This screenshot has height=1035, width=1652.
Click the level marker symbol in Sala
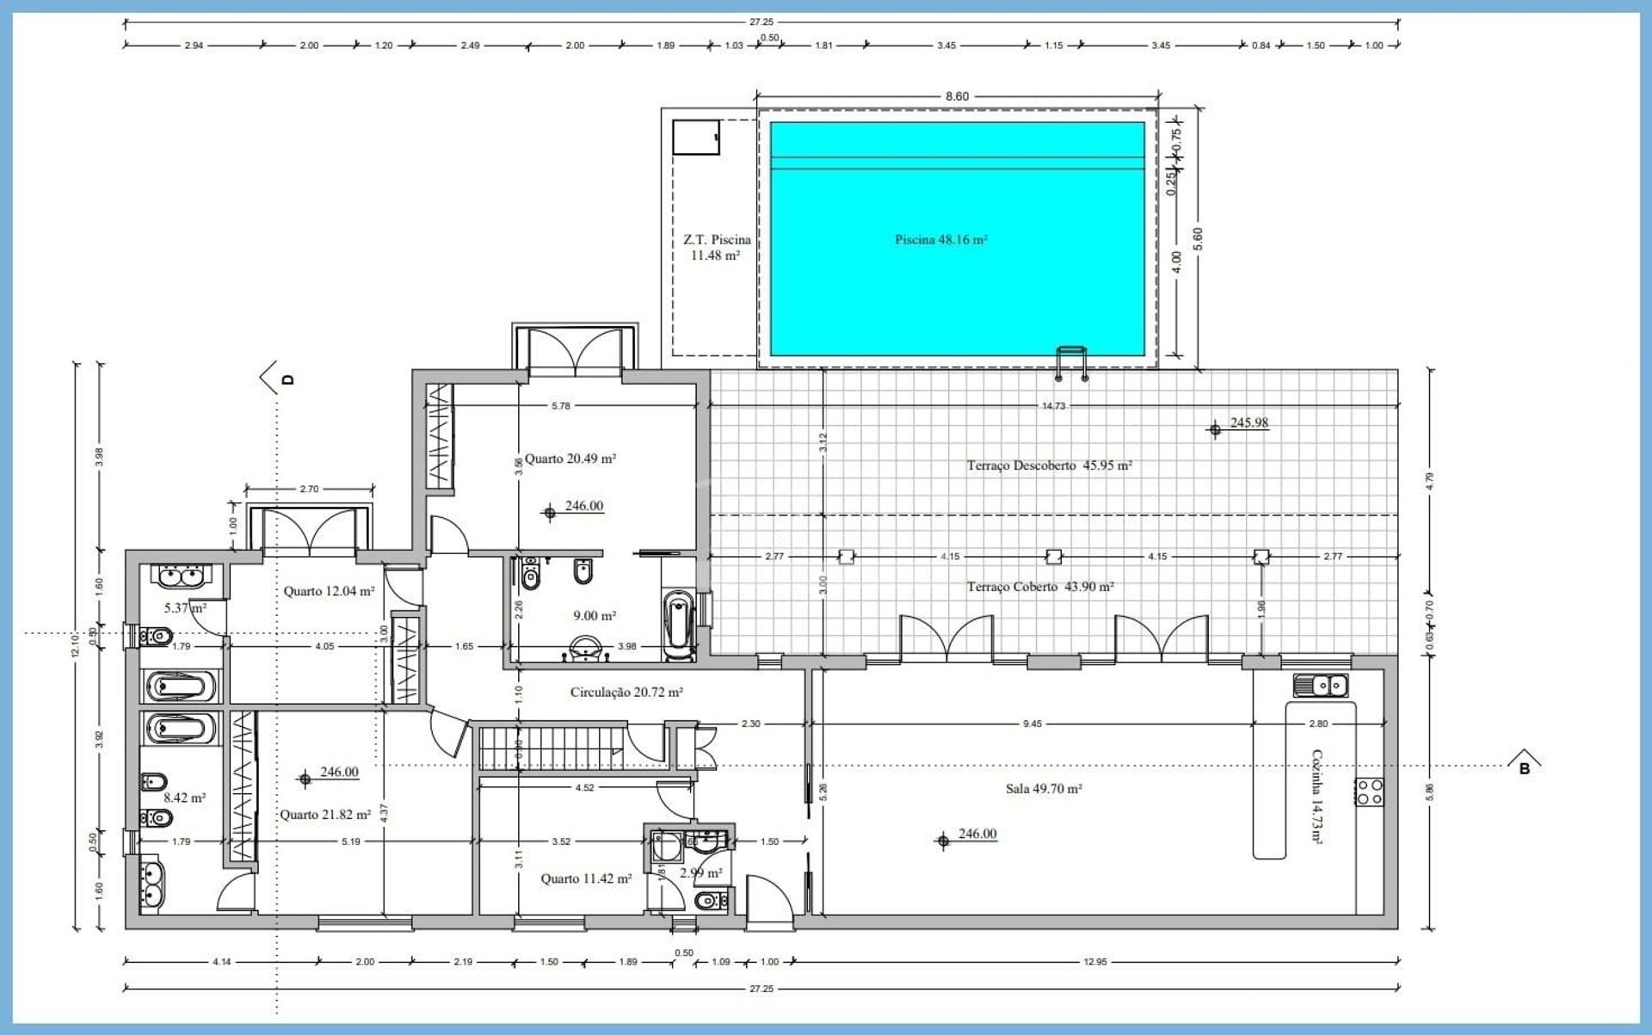[x=943, y=841]
